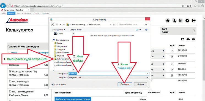Click the browser forward arrow button

pyautogui.click(x=8, y=6)
